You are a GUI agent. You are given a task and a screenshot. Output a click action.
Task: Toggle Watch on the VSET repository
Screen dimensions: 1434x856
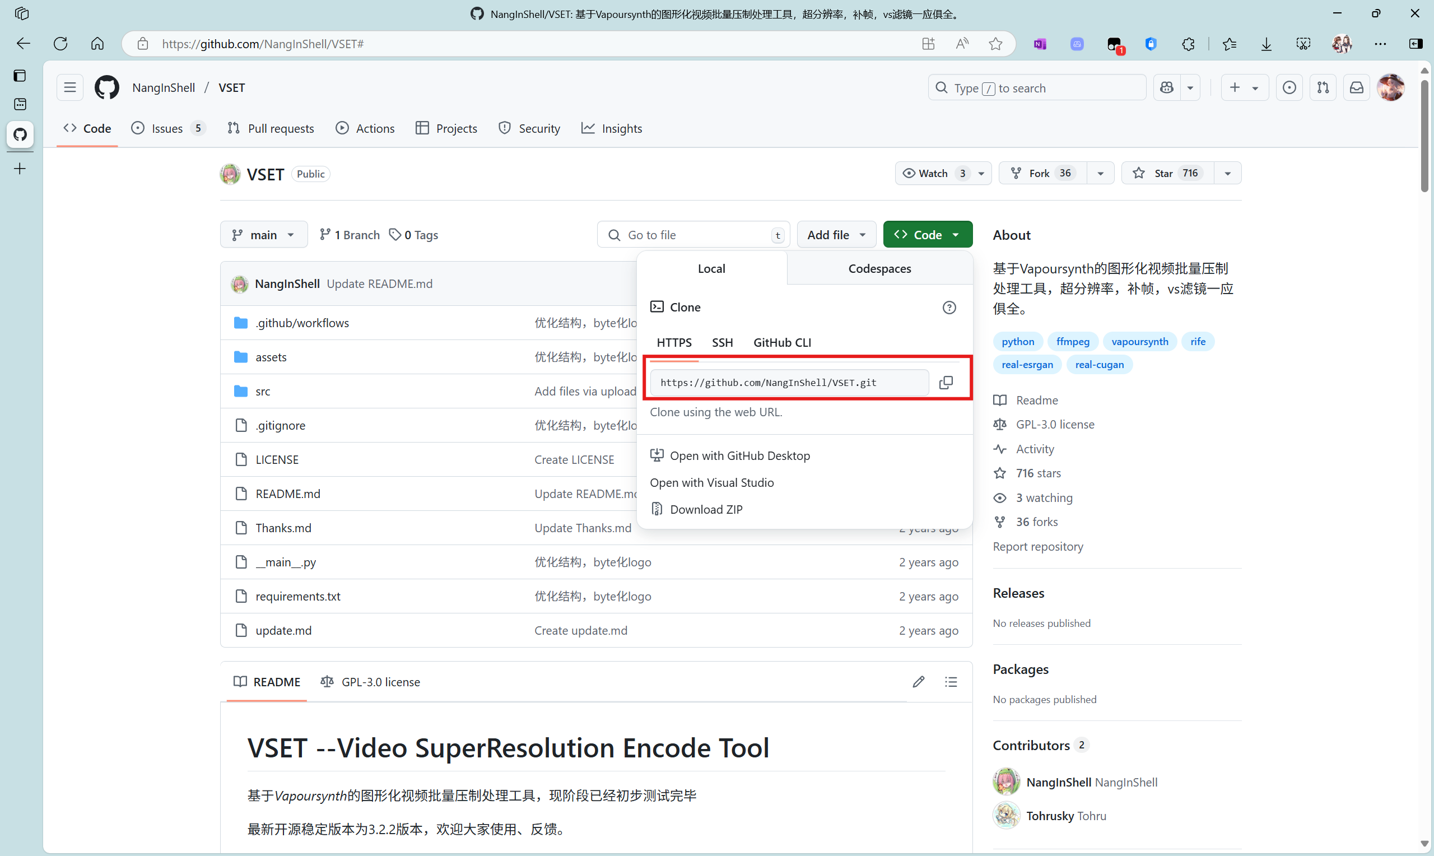[x=943, y=173]
